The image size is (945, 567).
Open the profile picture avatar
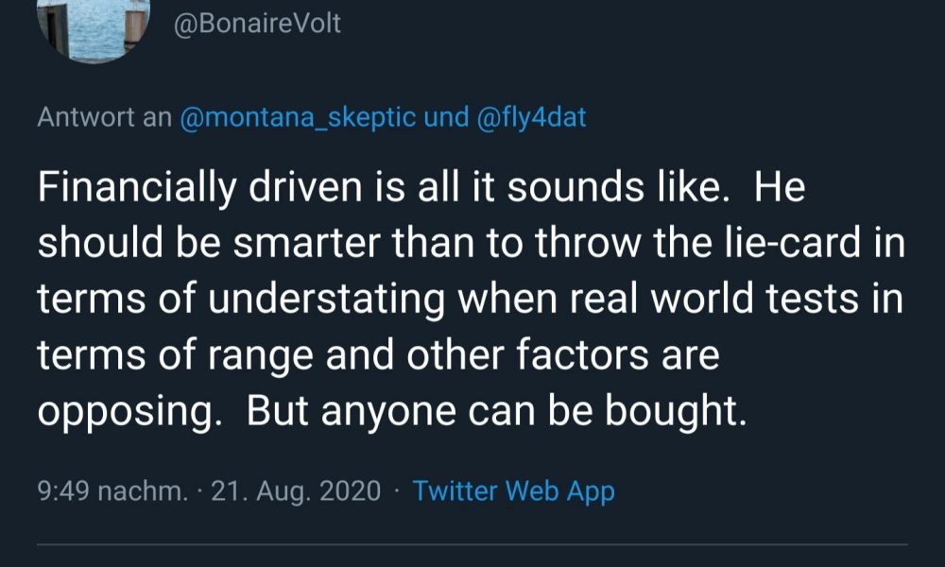[94, 29]
